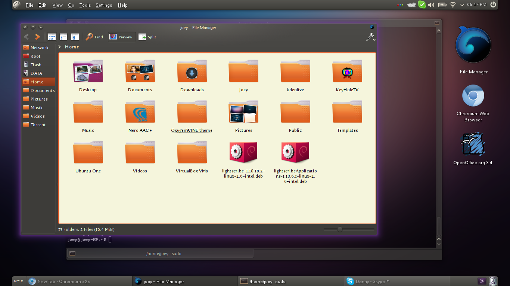
Task: Open Musik in the places sidebar
Action: pos(38,108)
